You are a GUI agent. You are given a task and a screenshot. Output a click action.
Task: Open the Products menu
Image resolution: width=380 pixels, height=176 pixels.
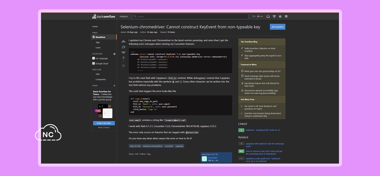124,16
